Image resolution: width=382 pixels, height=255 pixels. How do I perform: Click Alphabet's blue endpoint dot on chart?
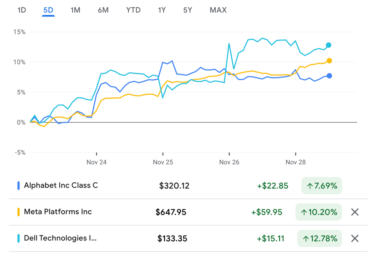click(x=329, y=76)
